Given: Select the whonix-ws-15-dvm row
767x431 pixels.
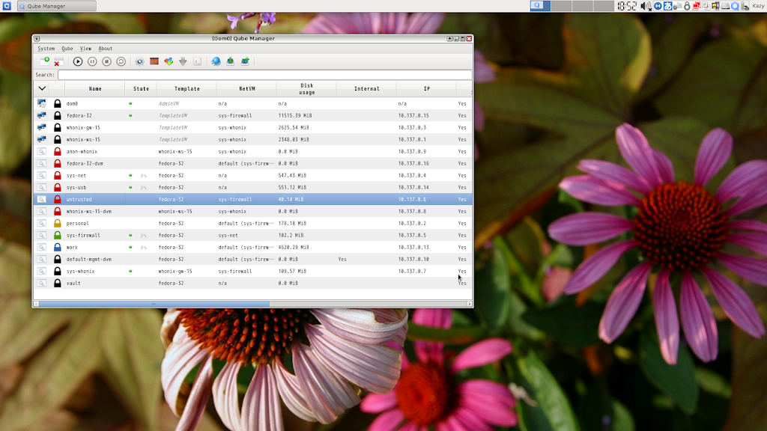Looking at the screenshot, I should (x=252, y=211).
